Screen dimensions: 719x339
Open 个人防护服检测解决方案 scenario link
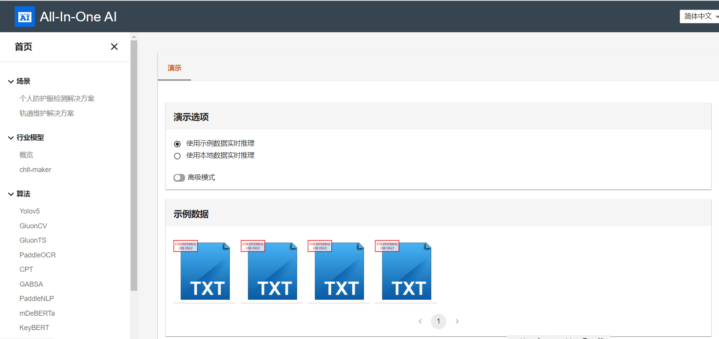pyautogui.click(x=57, y=99)
